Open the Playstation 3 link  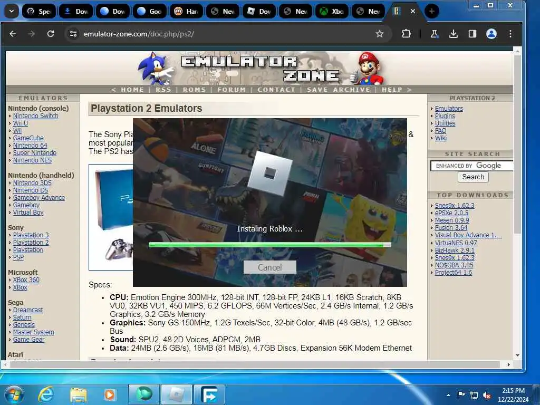31,235
